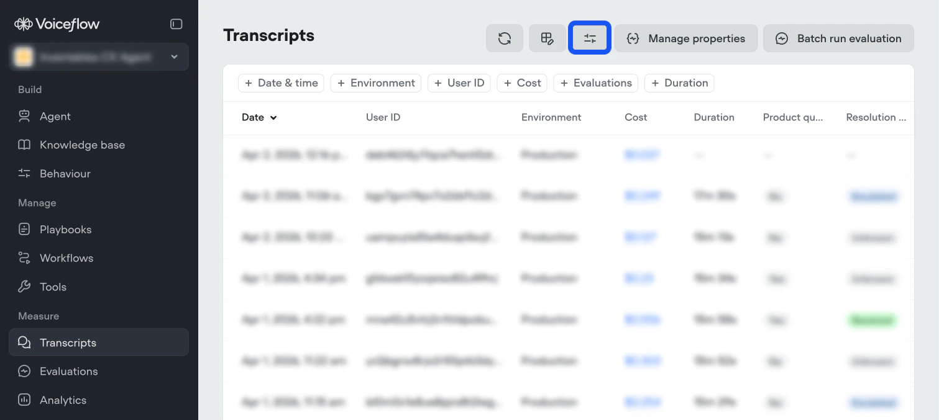939x420 pixels.
Task: Open the edit table columns button
Action: tap(547, 38)
